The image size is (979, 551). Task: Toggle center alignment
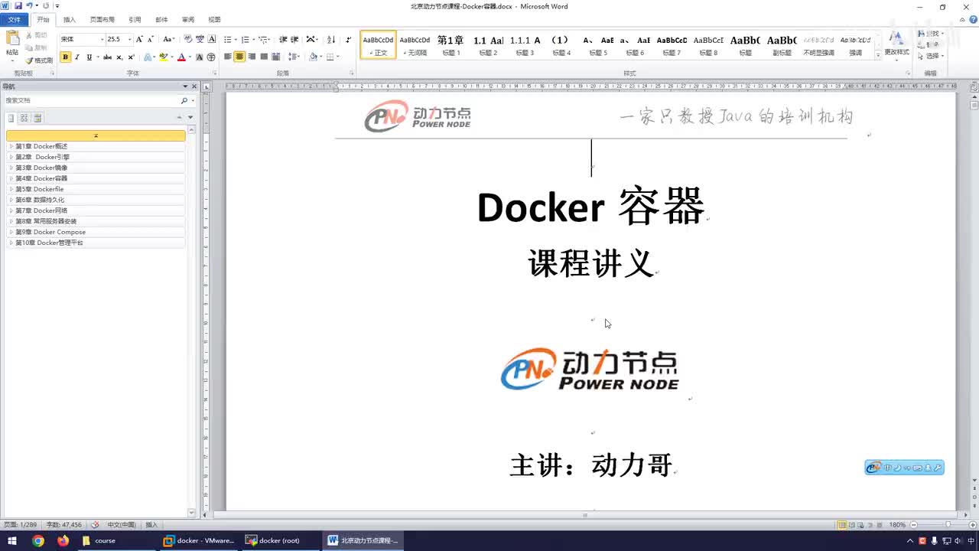coord(239,57)
